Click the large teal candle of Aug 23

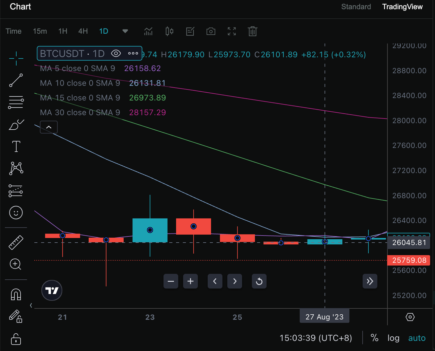tap(150, 230)
